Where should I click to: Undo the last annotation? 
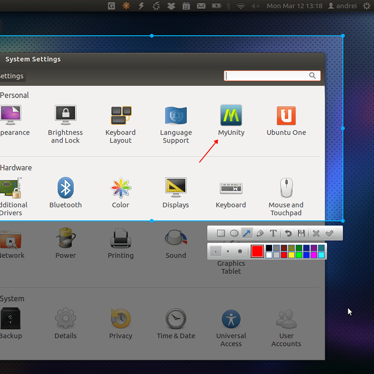point(288,233)
